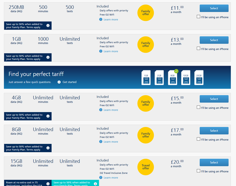Viewport: 236px width, 186px height.
Task: Select the 1GB £13 a month tariff
Action: (214, 40)
